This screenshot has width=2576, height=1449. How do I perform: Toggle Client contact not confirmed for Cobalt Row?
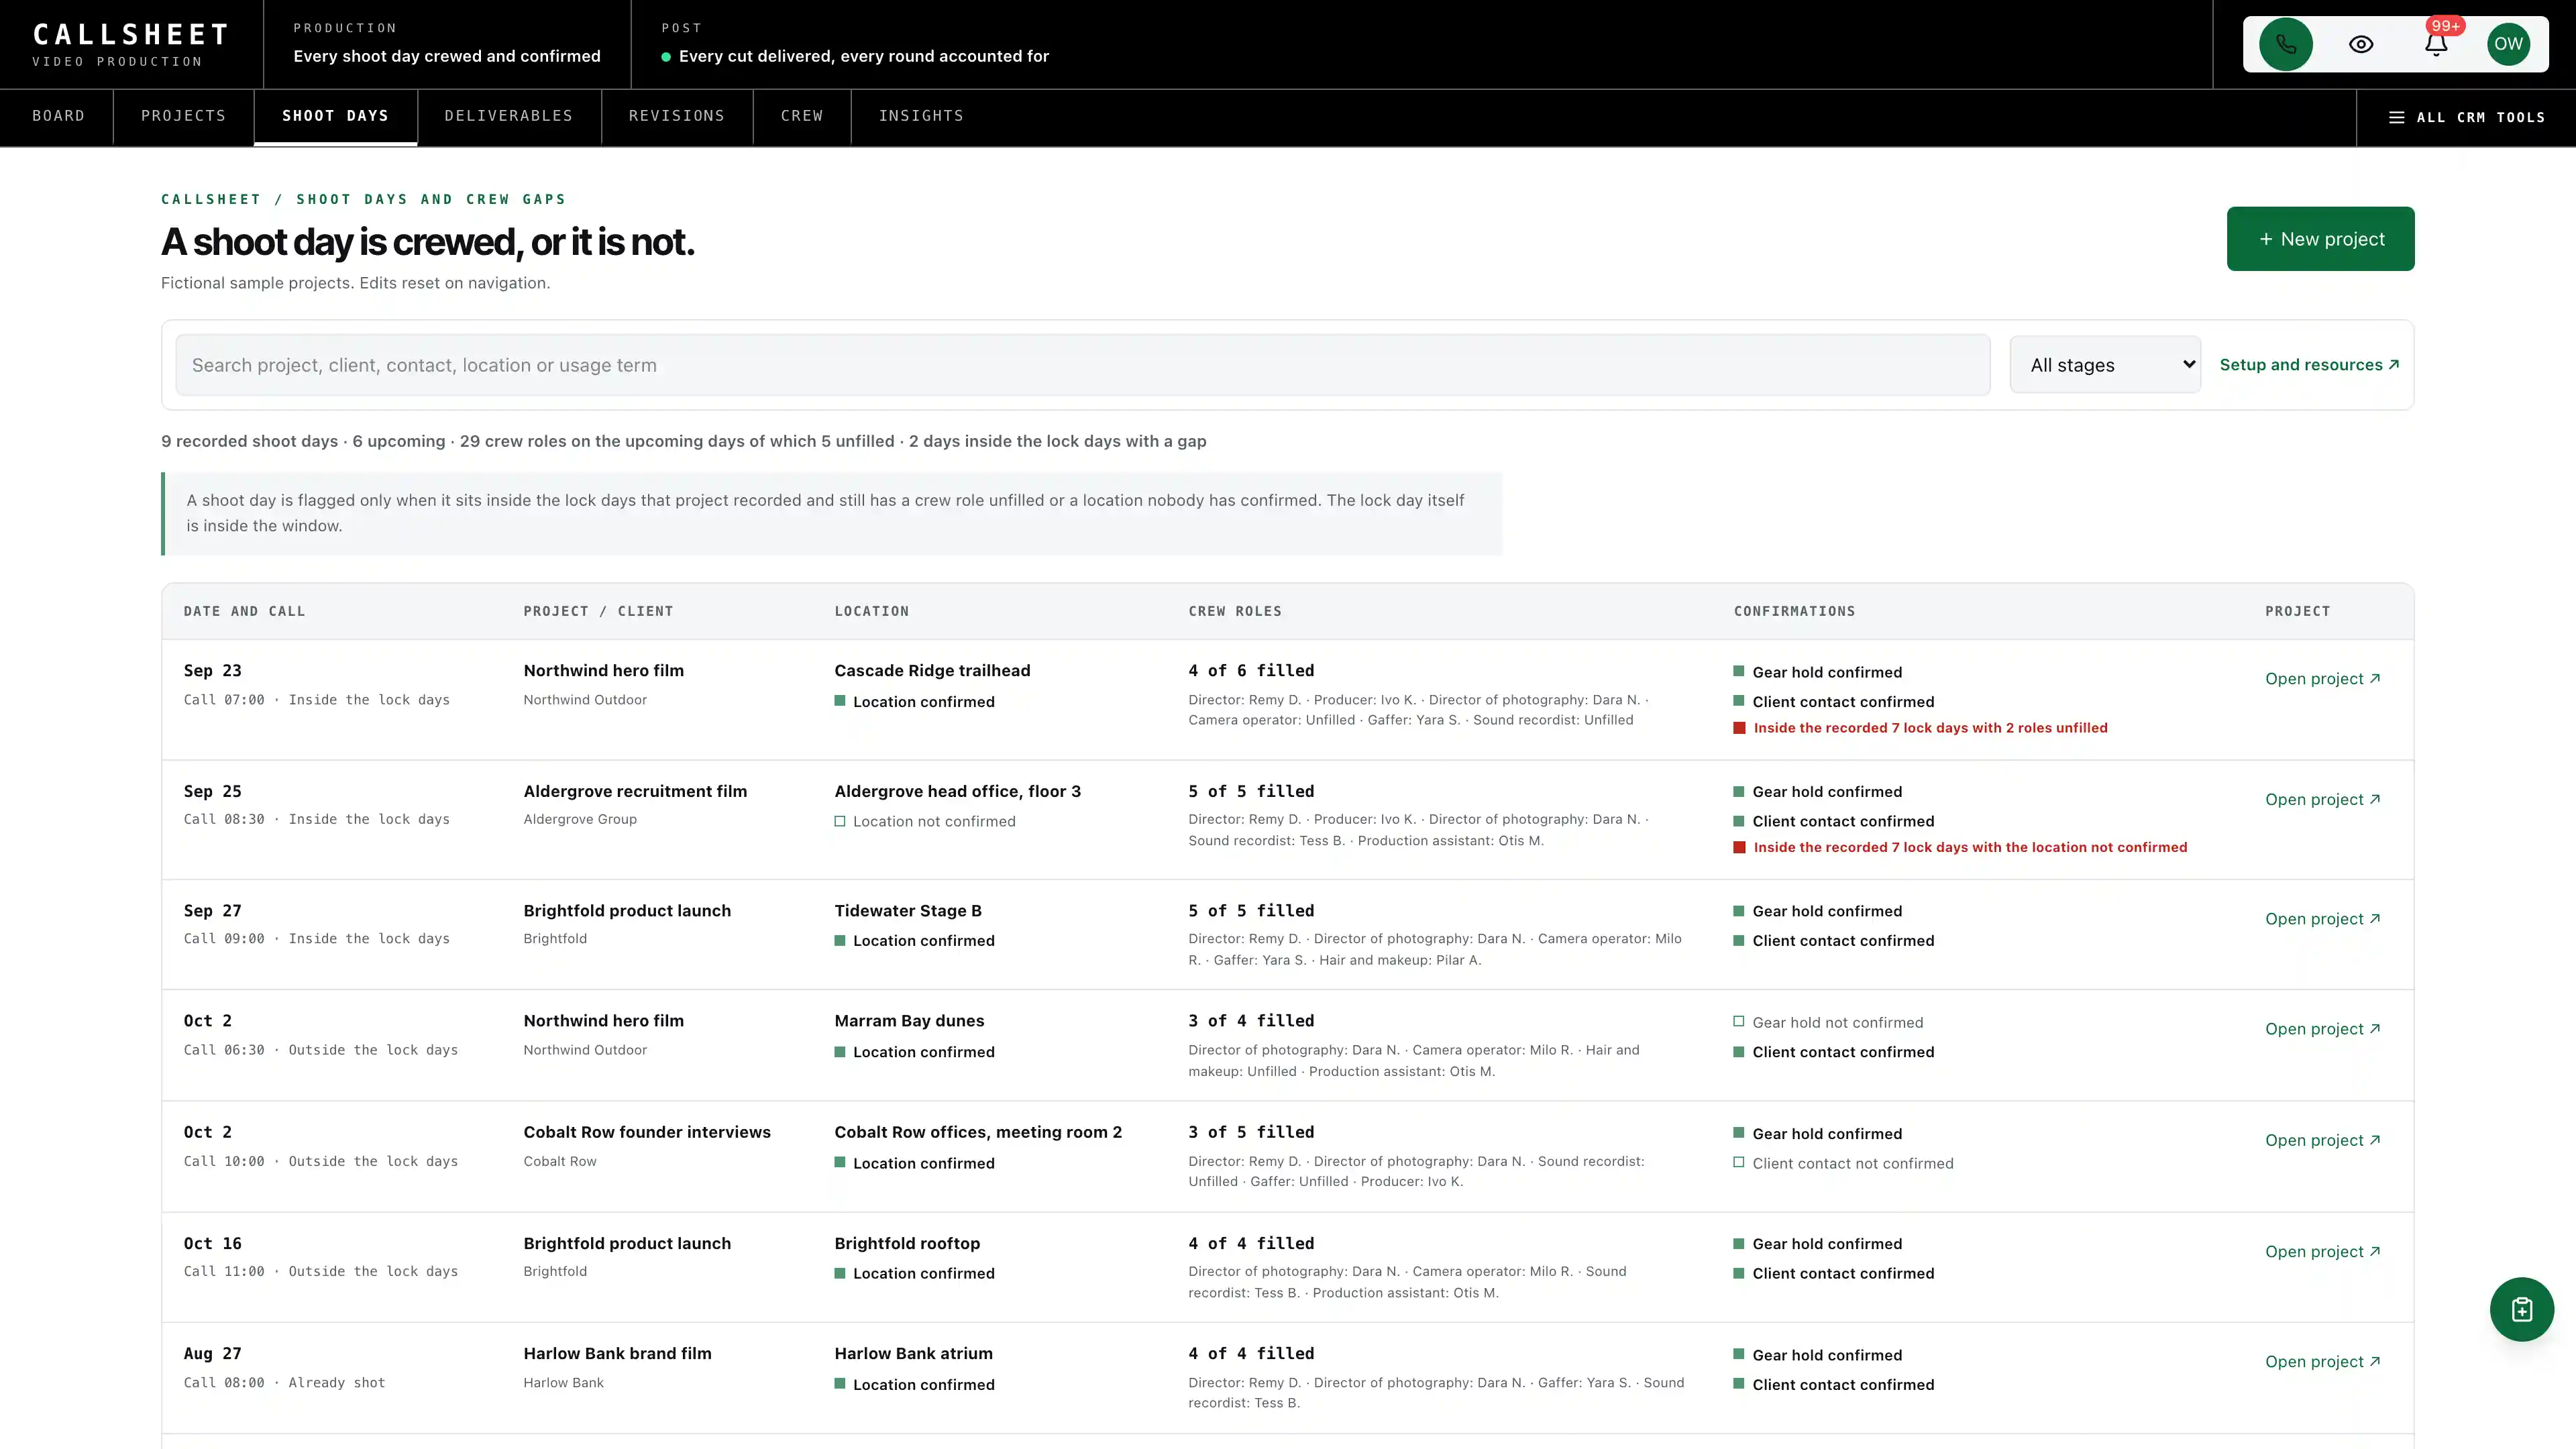(1843, 1163)
